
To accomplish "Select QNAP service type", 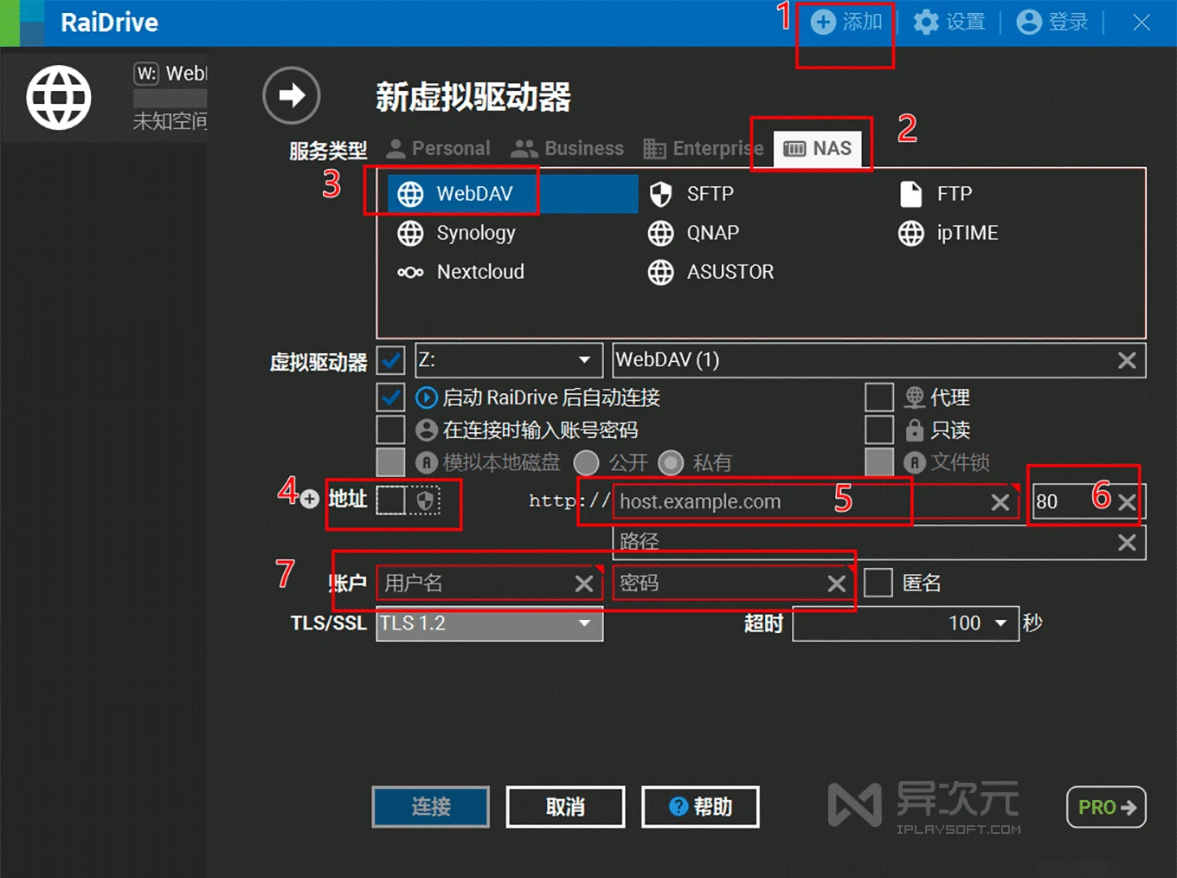I will coord(694,233).
